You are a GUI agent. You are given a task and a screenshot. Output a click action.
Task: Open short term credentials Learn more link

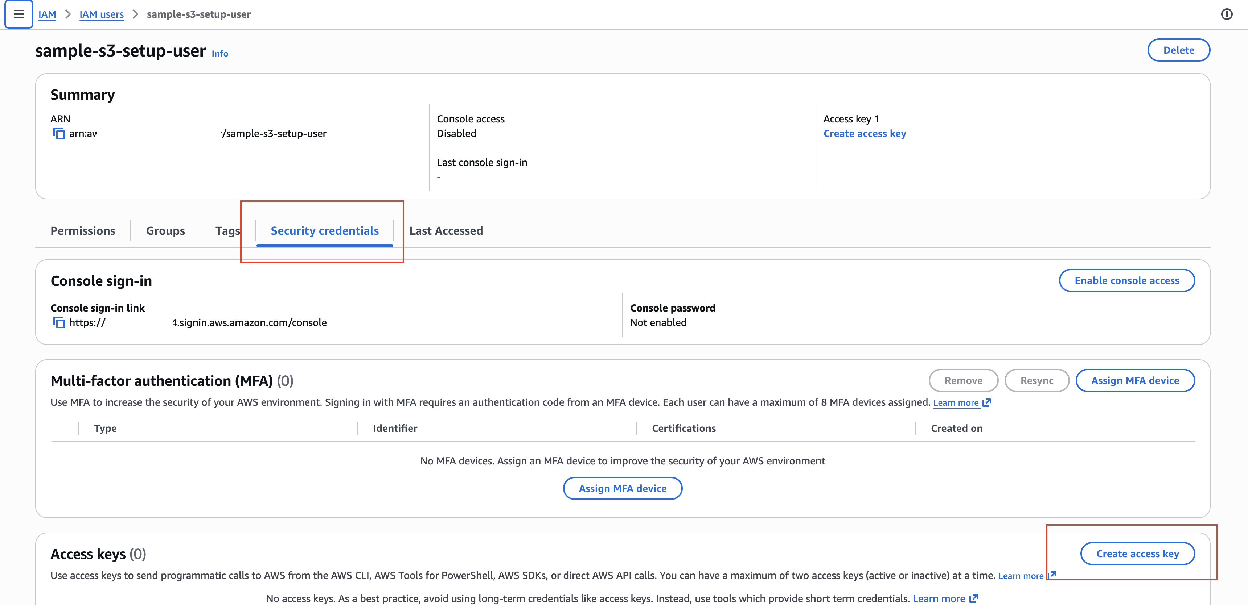point(945,599)
